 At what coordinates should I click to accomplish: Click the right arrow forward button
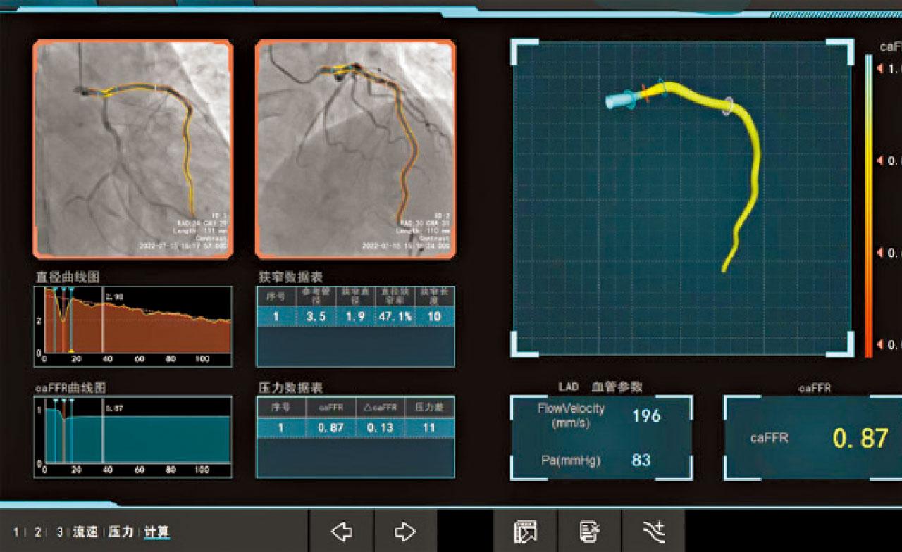[x=405, y=532]
